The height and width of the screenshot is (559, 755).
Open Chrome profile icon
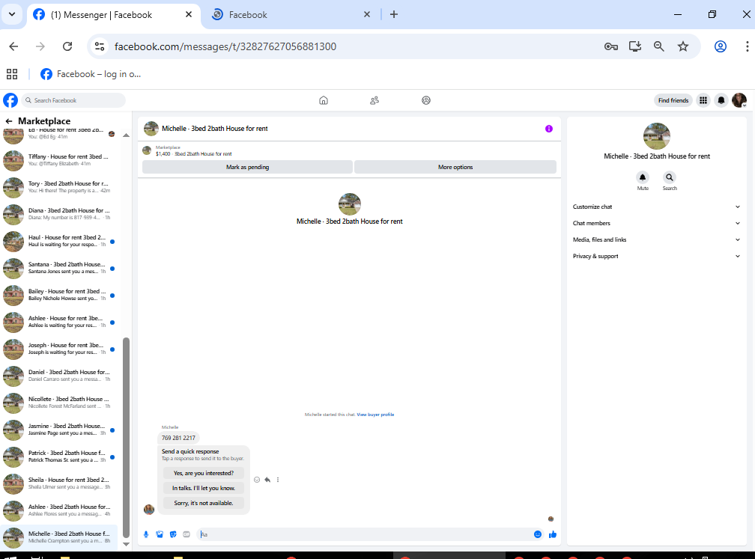(721, 46)
